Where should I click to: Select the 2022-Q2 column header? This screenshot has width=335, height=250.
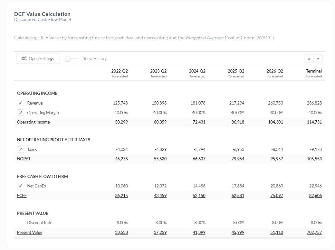click(x=120, y=71)
